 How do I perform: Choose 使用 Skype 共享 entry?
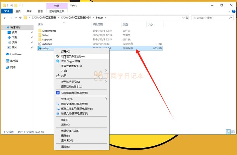point(82,61)
